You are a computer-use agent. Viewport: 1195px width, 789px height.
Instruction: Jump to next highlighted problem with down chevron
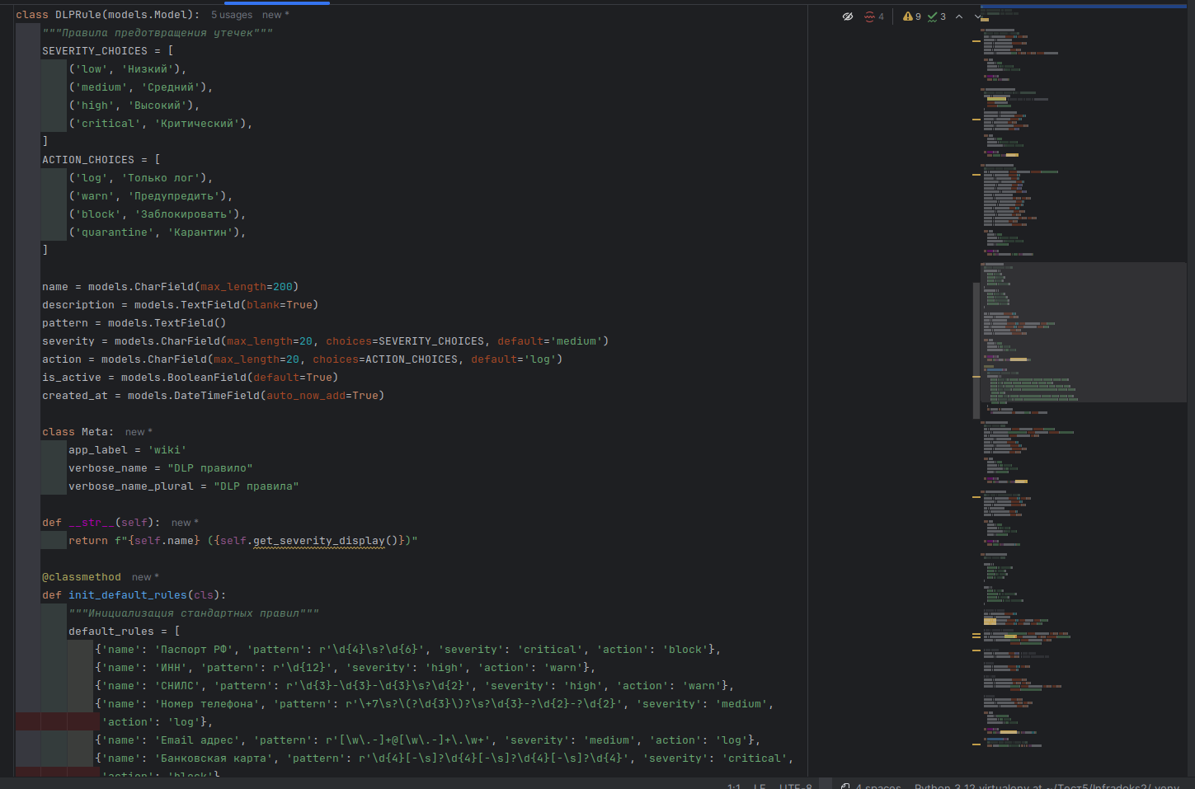(x=977, y=16)
